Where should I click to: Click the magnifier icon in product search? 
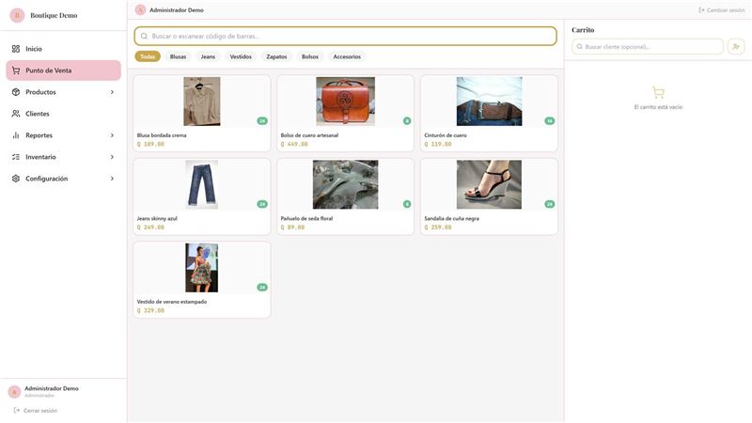[144, 36]
